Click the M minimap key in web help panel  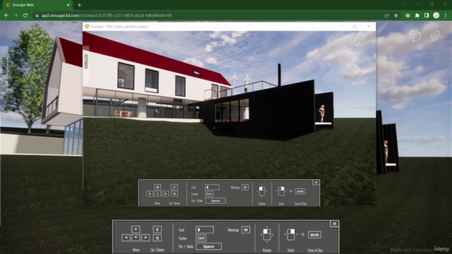click(x=246, y=230)
